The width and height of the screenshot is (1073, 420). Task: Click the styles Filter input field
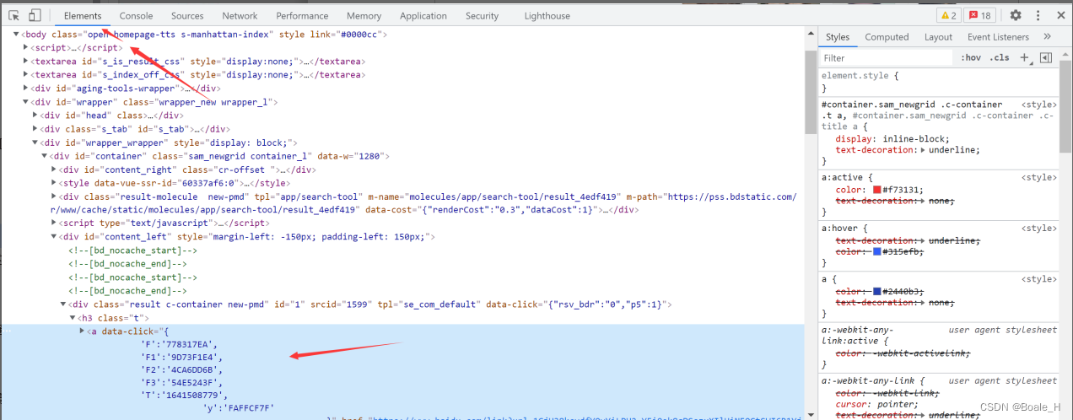click(x=886, y=57)
